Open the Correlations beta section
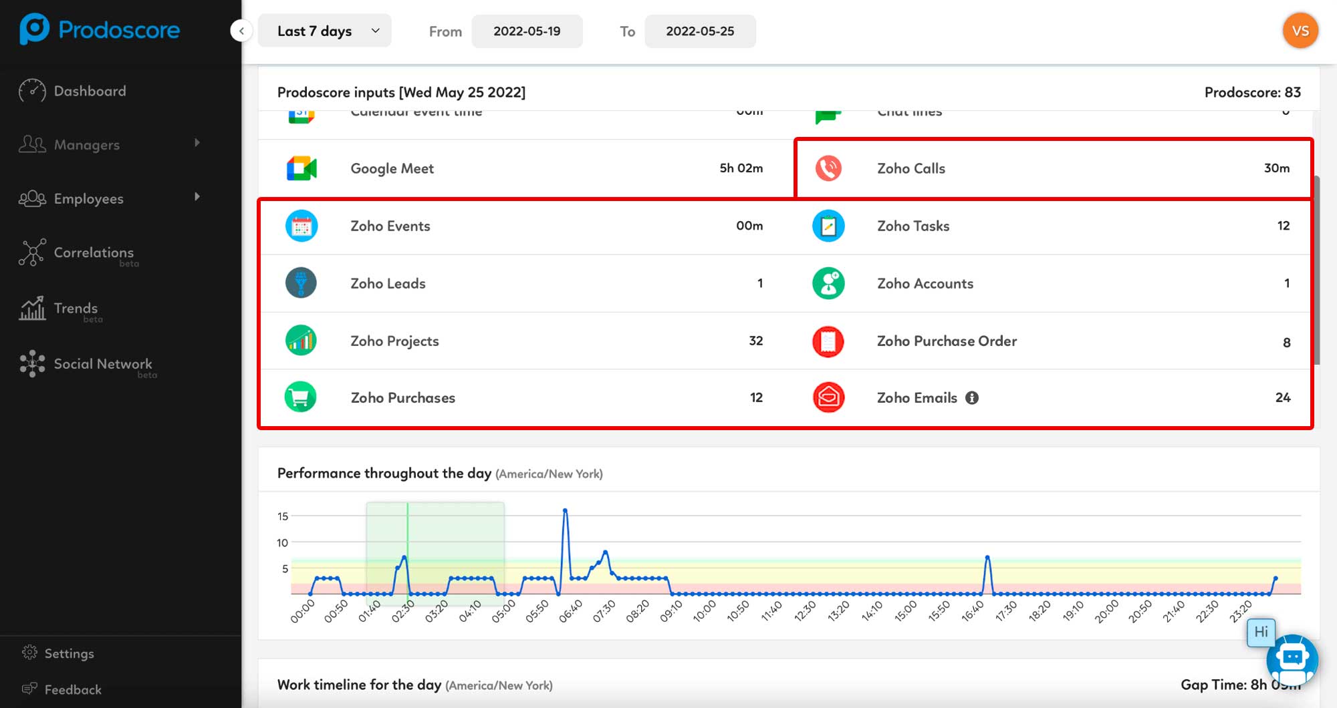This screenshot has height=708, width=1337. [x=94, y=252]
